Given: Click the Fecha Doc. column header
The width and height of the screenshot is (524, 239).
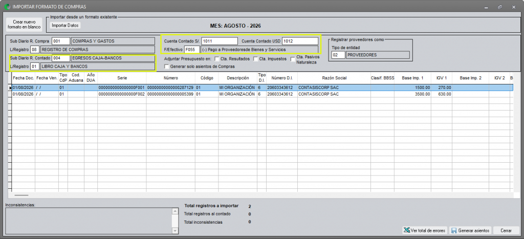Looking at the screenshot, I should pyautogui.click(x=24, y=78).
